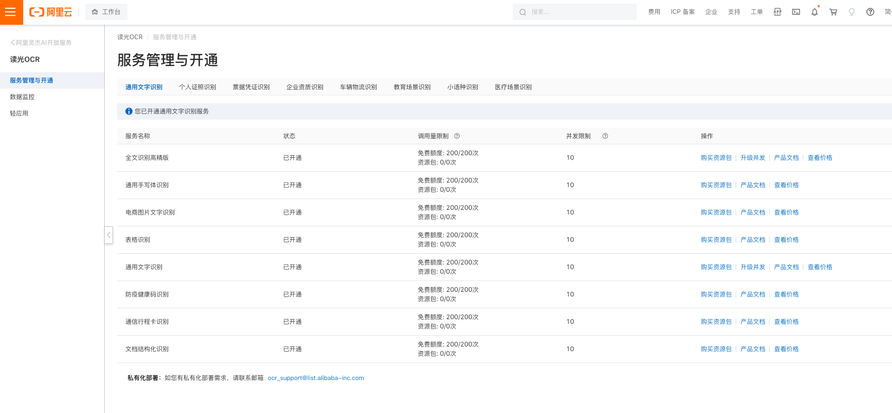Click the lightbulb suggestions icon

[x=852, y=12]
